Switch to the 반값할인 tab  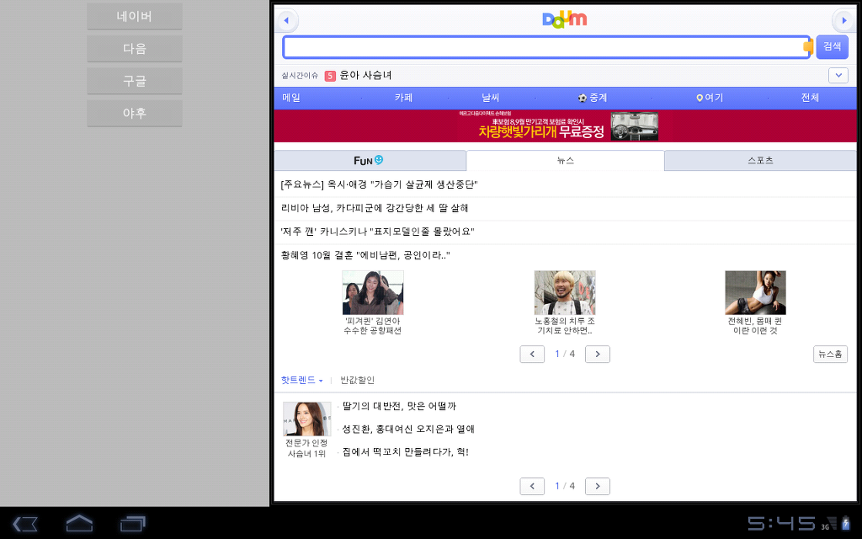pos(357,380)
